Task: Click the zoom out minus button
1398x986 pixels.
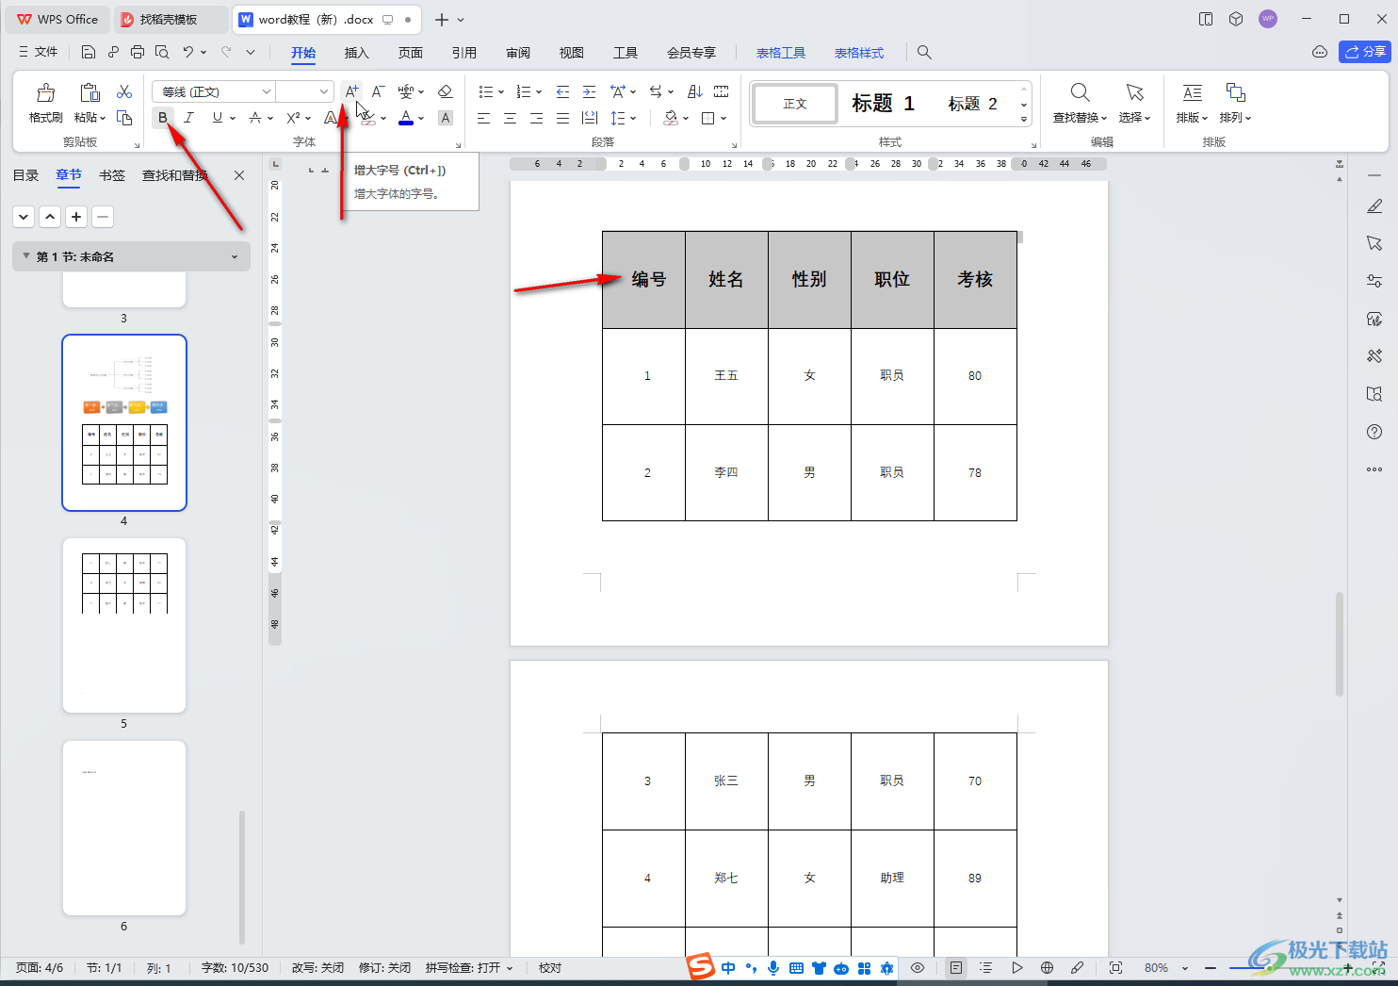Action: tap(1211, 968)
